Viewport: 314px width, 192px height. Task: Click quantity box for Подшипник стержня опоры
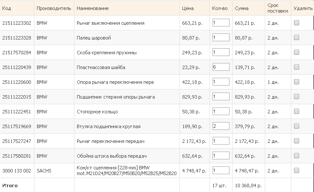tap(221, 97)
